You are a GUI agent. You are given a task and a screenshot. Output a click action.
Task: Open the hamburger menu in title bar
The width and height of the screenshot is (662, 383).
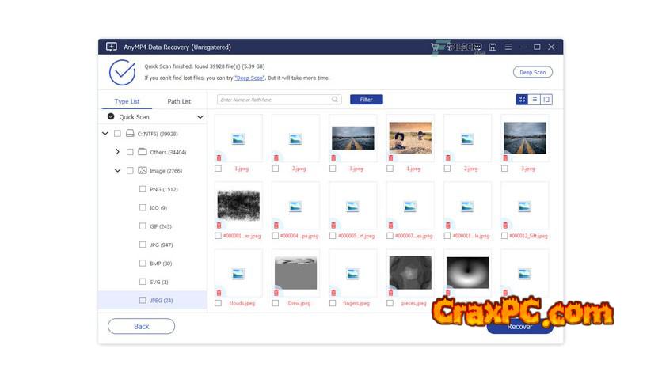pos(507,47)
